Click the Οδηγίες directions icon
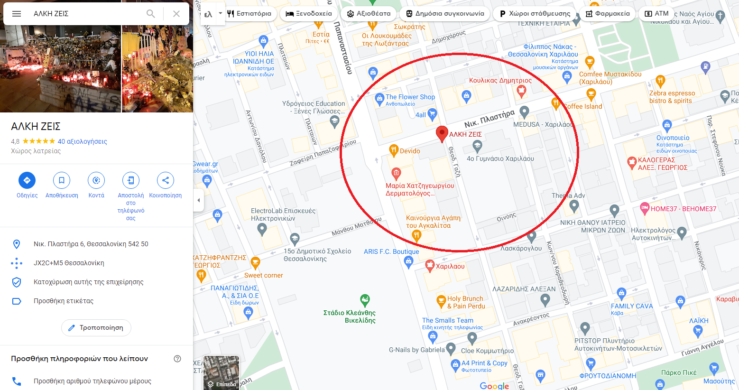 click(27, 180)
